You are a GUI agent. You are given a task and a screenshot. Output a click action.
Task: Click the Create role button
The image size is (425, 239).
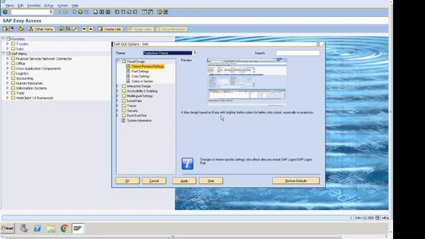tap(110, 29)
